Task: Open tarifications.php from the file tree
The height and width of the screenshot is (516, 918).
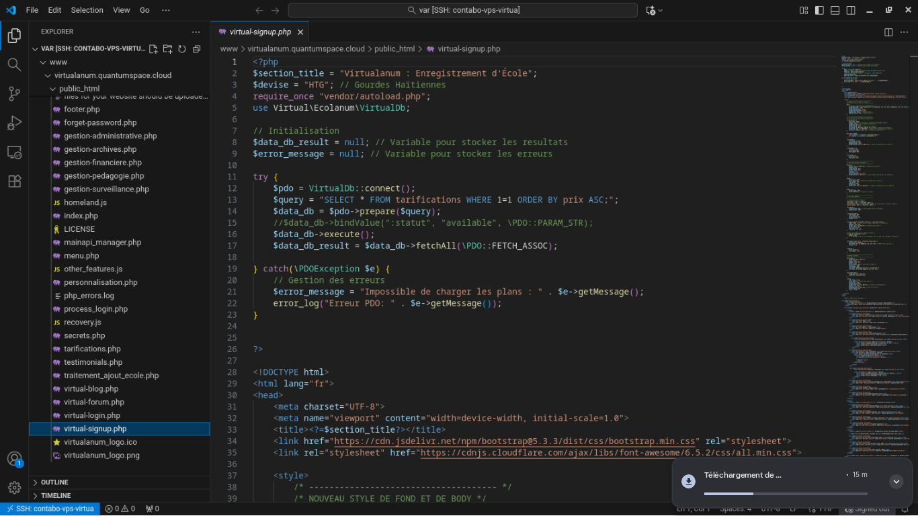Action: (92, 349)
